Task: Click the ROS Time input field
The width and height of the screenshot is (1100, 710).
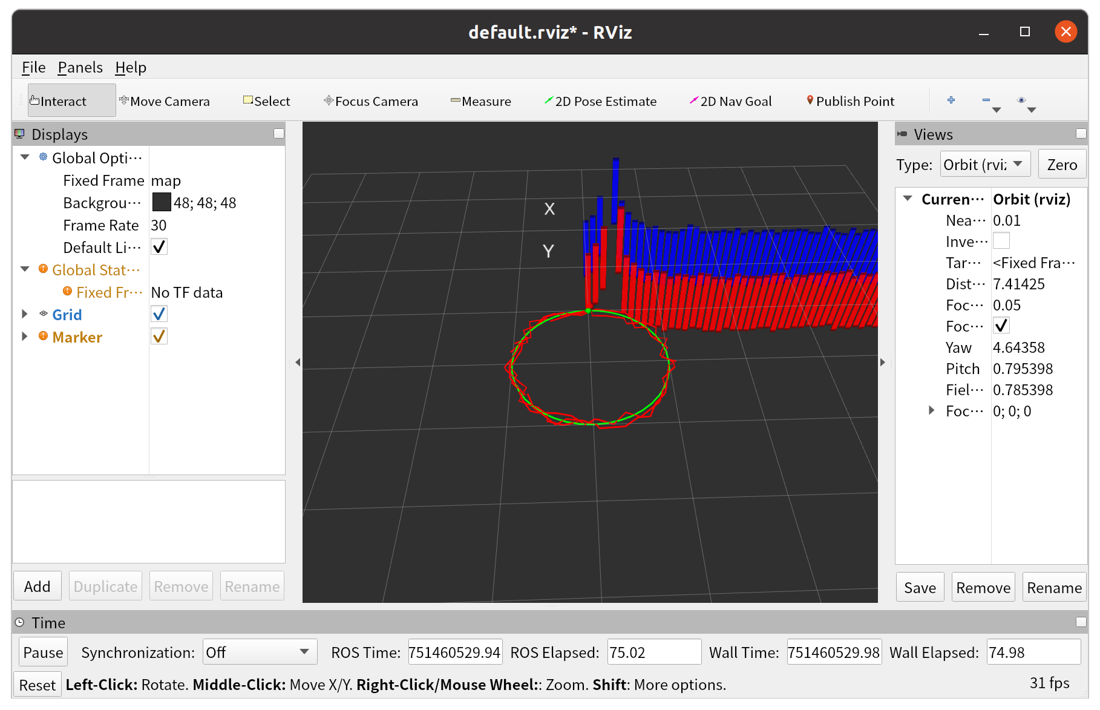Action: click(x=454, y=652)
